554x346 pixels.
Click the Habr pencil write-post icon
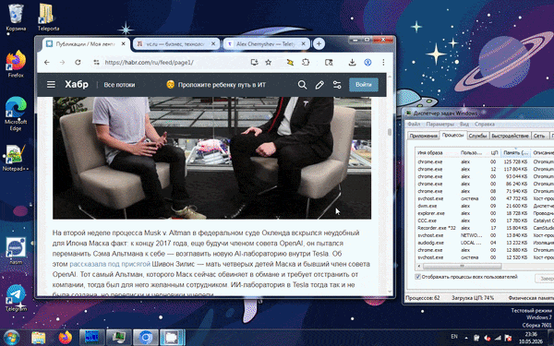(319, 85)
